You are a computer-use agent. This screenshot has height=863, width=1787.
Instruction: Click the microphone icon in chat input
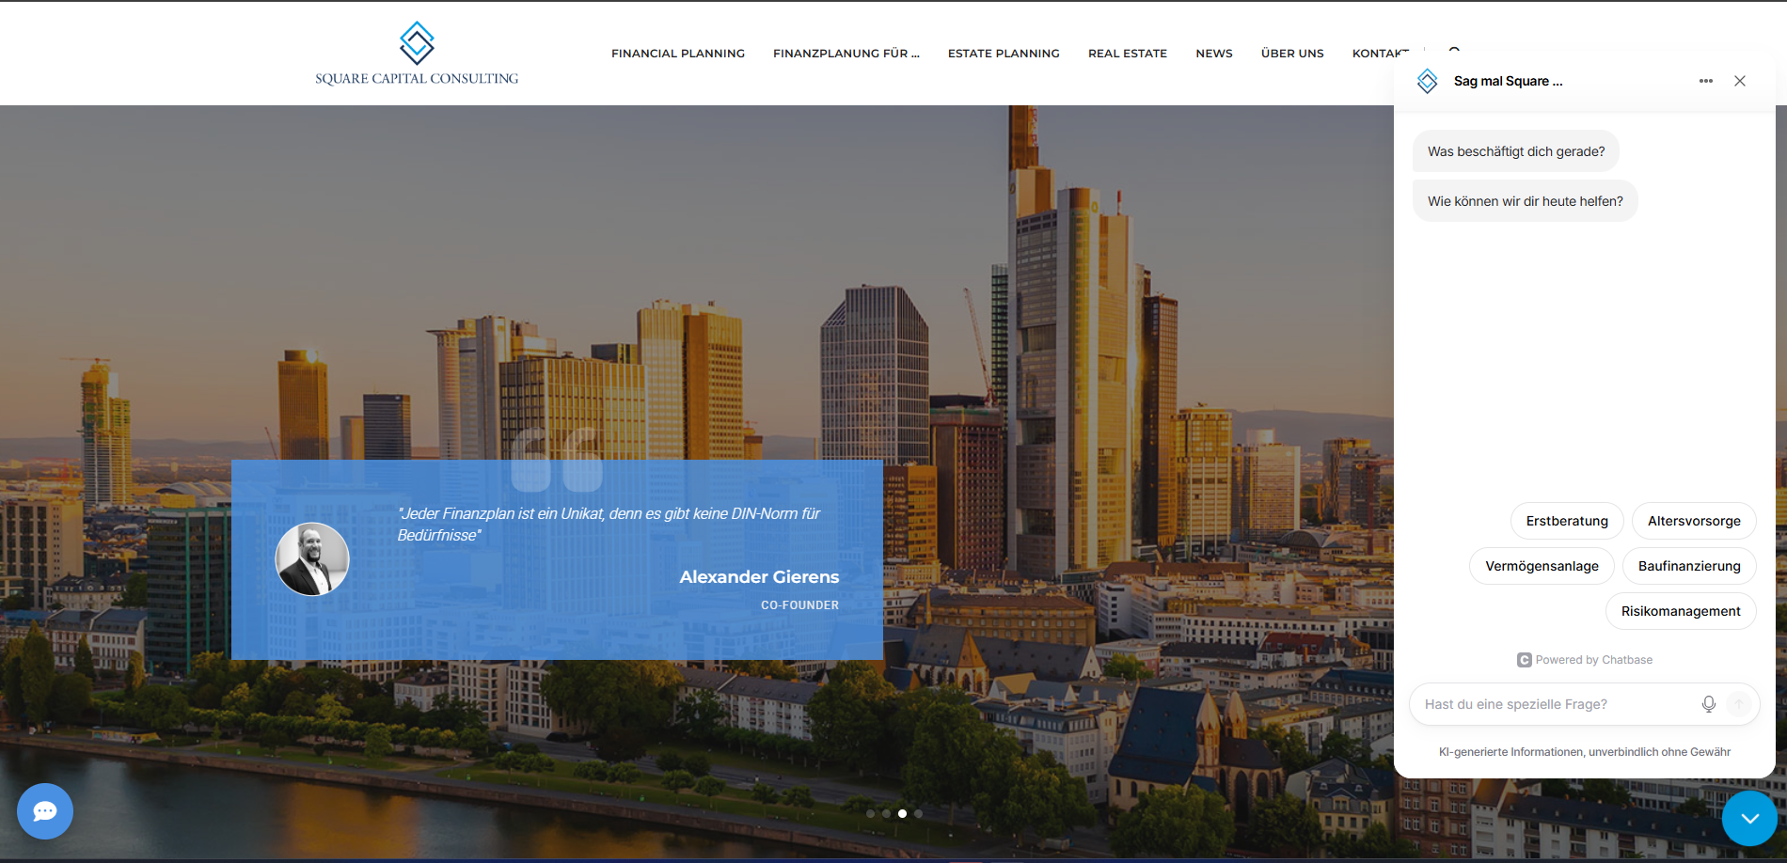pos(1707,703)
